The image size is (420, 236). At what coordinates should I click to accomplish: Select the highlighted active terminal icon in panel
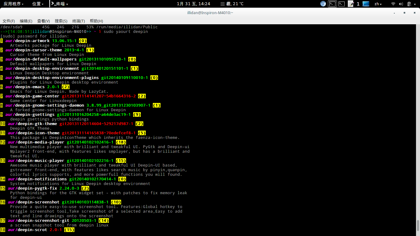point(332,4)
